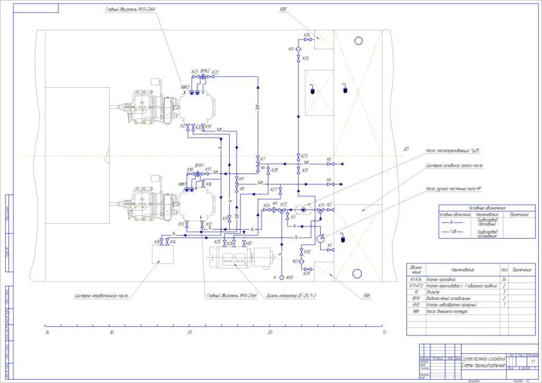Viewport: 542px width, 383px height.
Task: Select the title block drawing name text
Action: click(484, 362)
